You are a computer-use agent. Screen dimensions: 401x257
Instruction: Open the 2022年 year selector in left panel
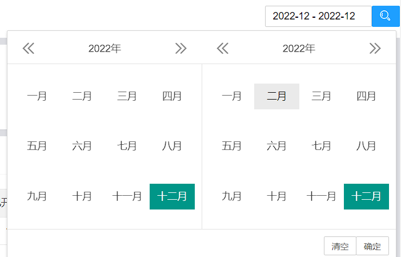point(105,49)
